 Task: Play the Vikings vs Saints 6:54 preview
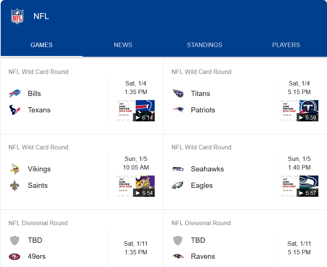tap(136, 186)
